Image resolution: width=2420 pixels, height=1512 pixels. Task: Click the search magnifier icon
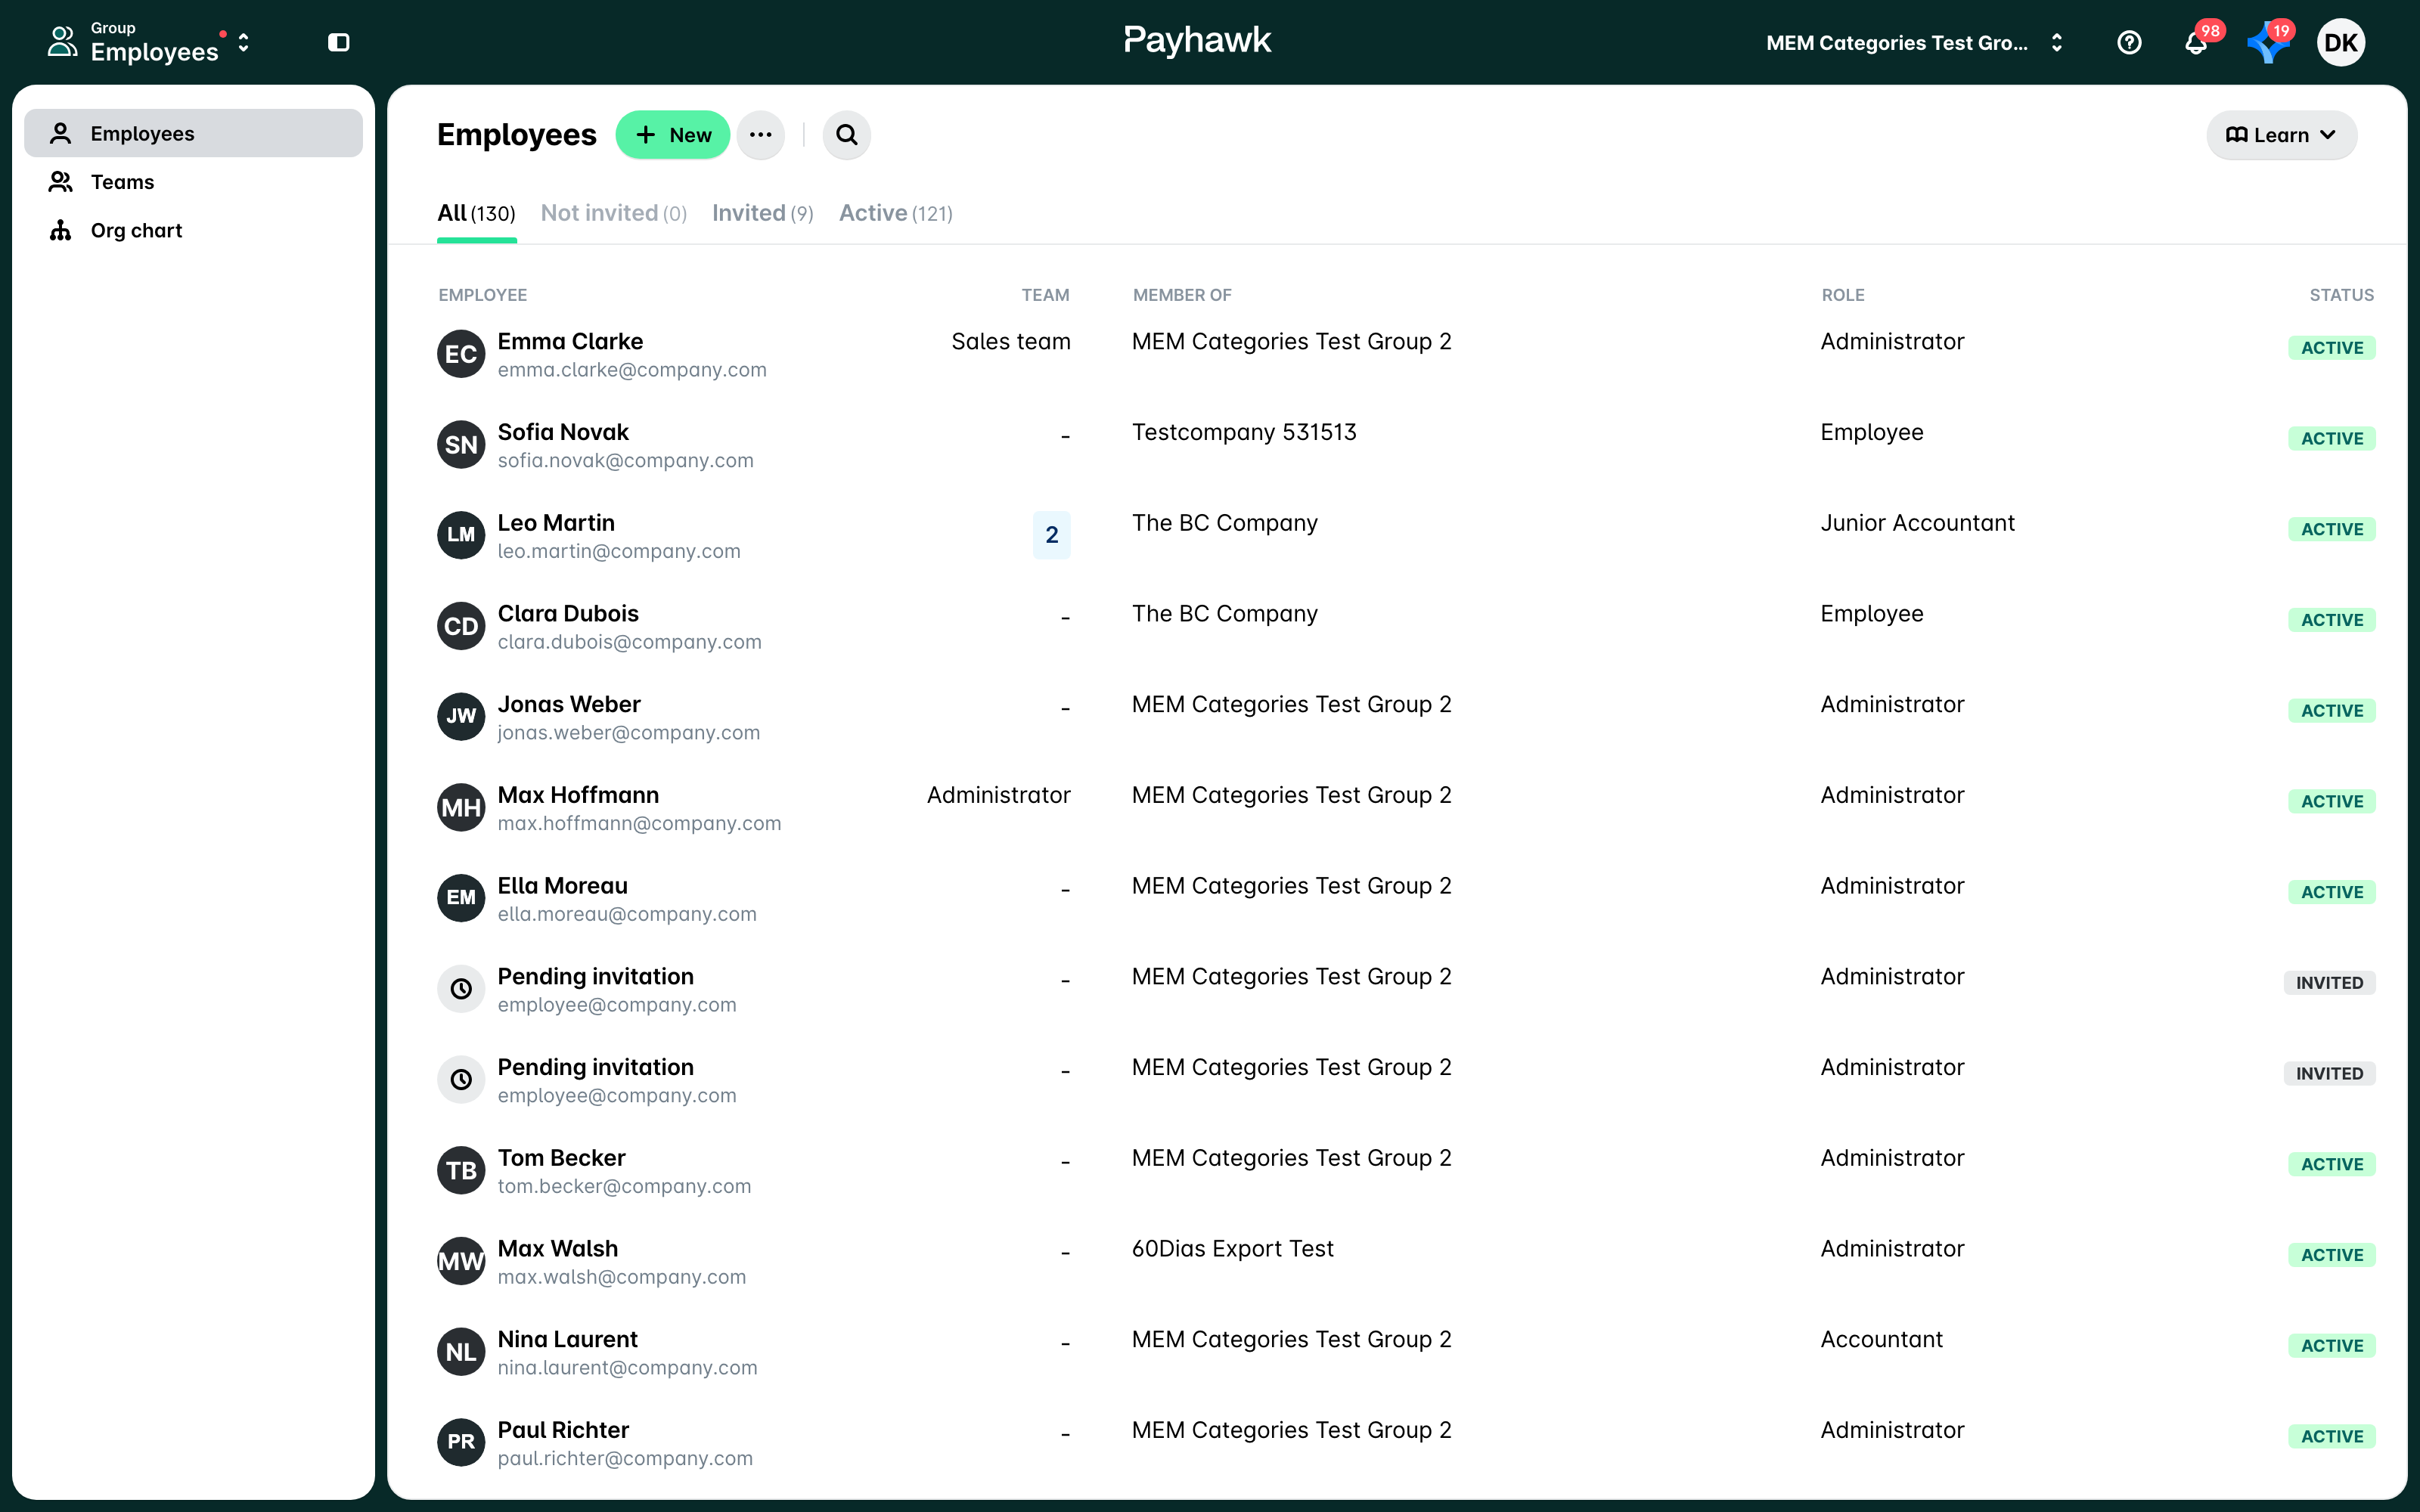pyautogui.click(x=846, y=135)
